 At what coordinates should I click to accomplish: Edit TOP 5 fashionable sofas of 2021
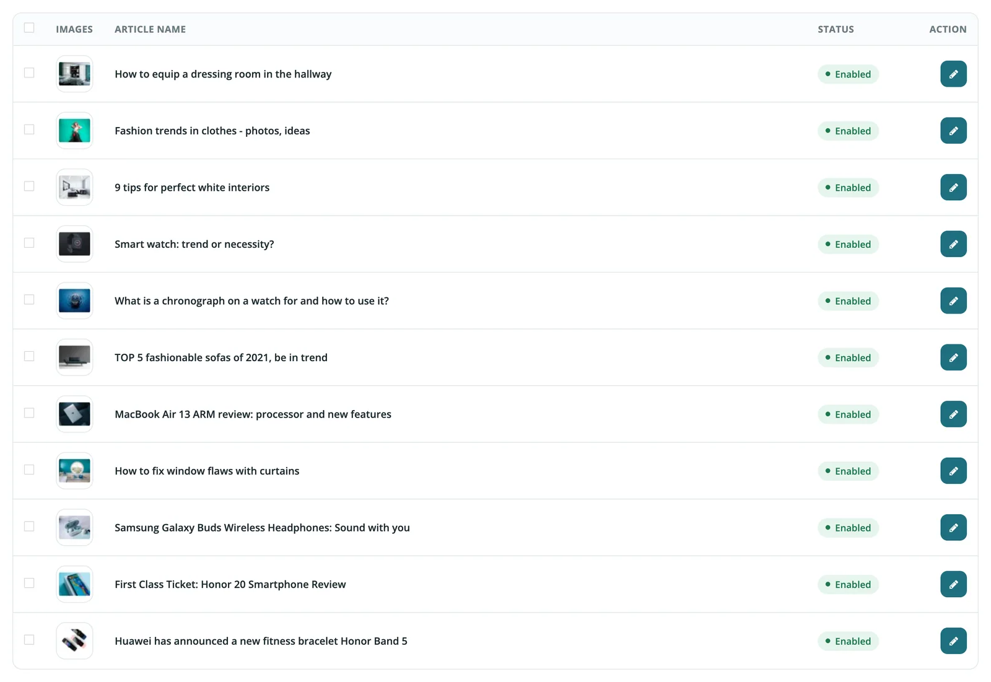[953, 357]
